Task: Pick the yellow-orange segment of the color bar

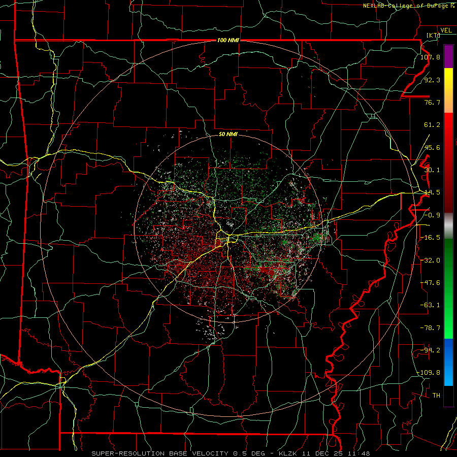Action: tap(448, 90)
